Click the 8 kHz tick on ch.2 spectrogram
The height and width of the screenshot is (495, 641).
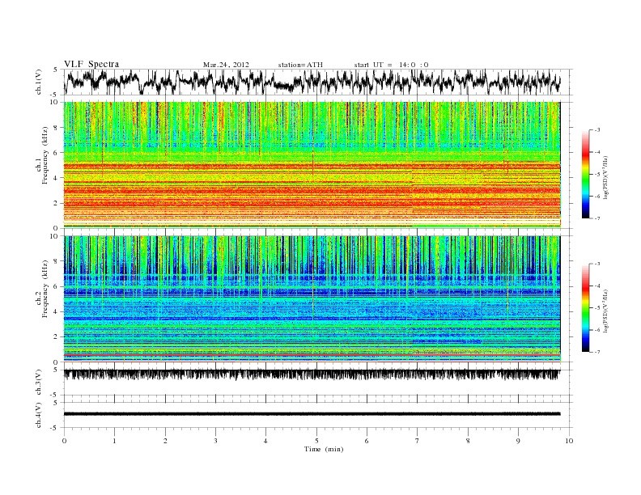point(57,261)
